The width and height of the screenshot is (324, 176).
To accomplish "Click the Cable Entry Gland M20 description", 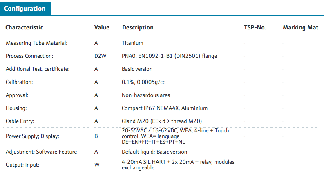I will coord(162,121).
